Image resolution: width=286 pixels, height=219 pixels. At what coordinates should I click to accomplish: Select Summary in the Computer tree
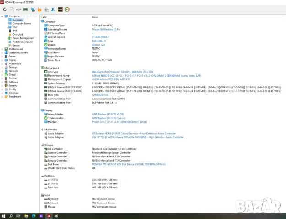tap(18, 20)
